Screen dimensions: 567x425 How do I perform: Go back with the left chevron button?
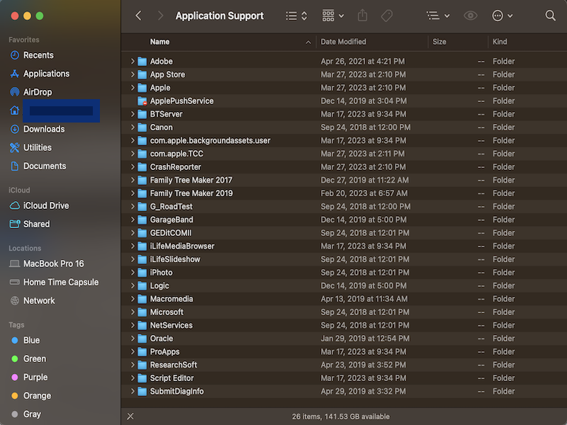(x=138, y=16)
